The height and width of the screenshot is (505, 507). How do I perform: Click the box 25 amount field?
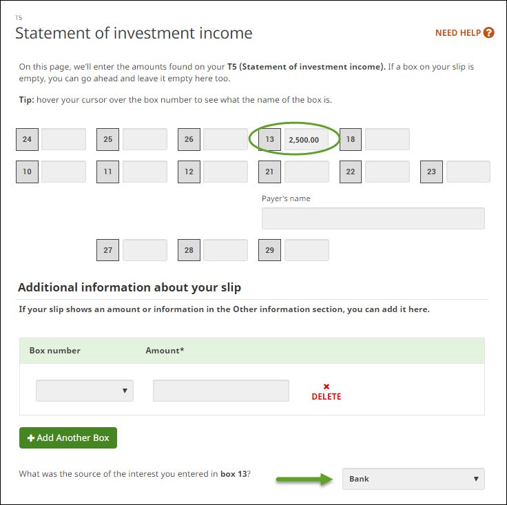point(145,139)
